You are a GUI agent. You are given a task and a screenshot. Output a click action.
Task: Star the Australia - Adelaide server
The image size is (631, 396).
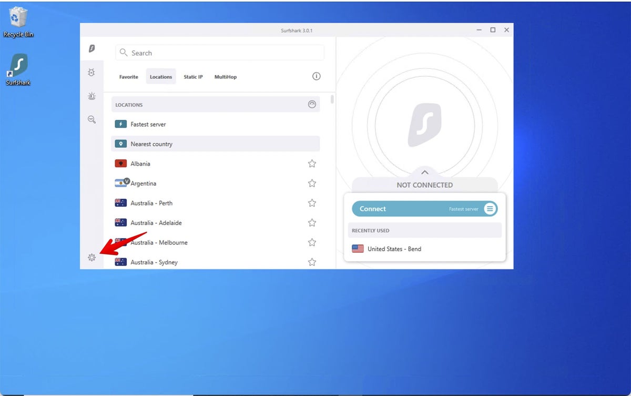[312, 222]
